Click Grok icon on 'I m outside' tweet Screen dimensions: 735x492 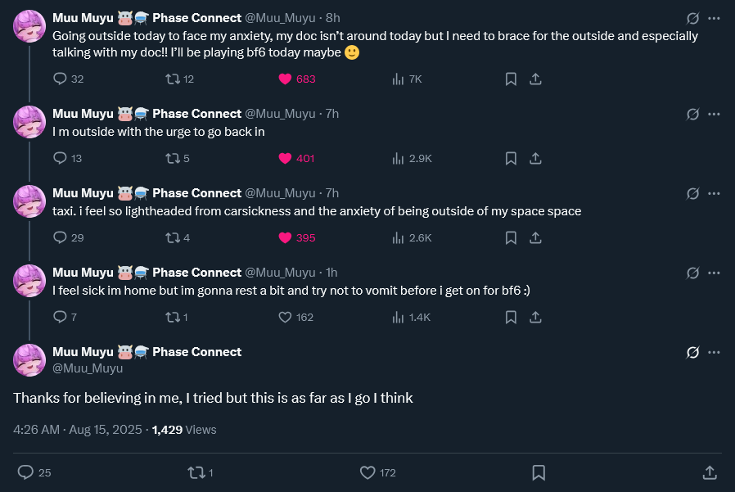(692, 115)
